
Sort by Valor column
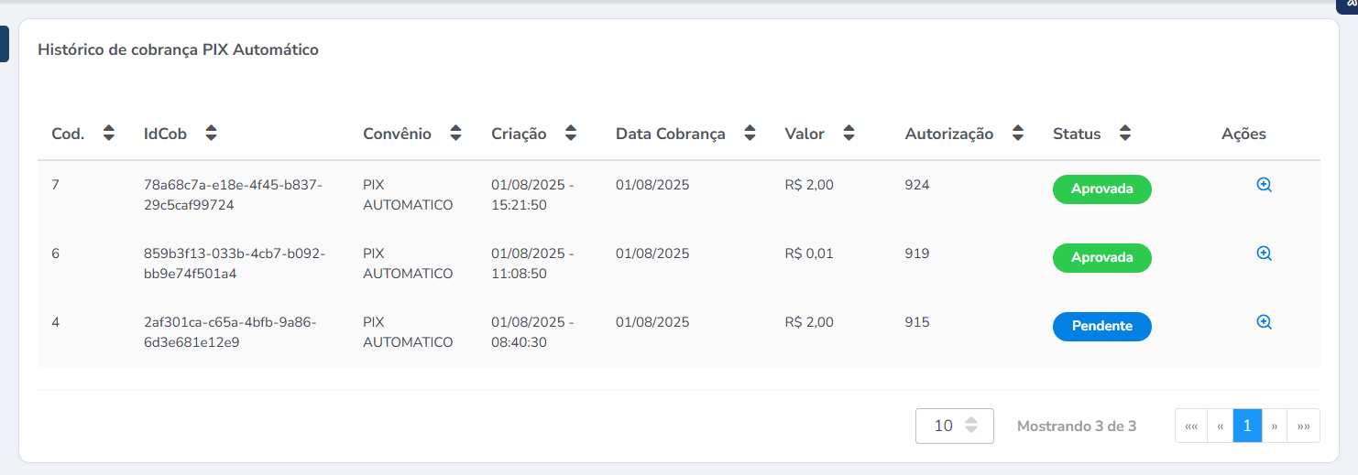click(849, 134)
